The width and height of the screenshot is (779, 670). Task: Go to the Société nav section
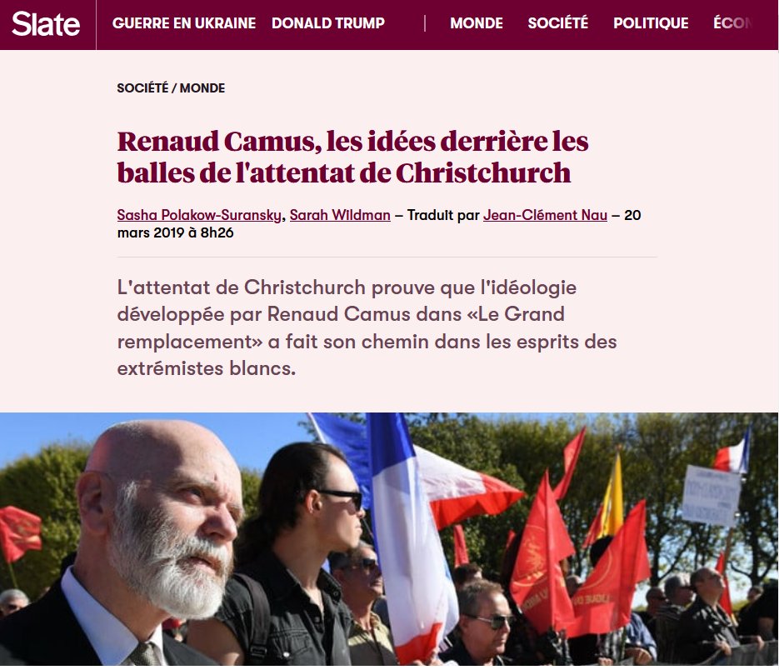click(x=558, y=23)
